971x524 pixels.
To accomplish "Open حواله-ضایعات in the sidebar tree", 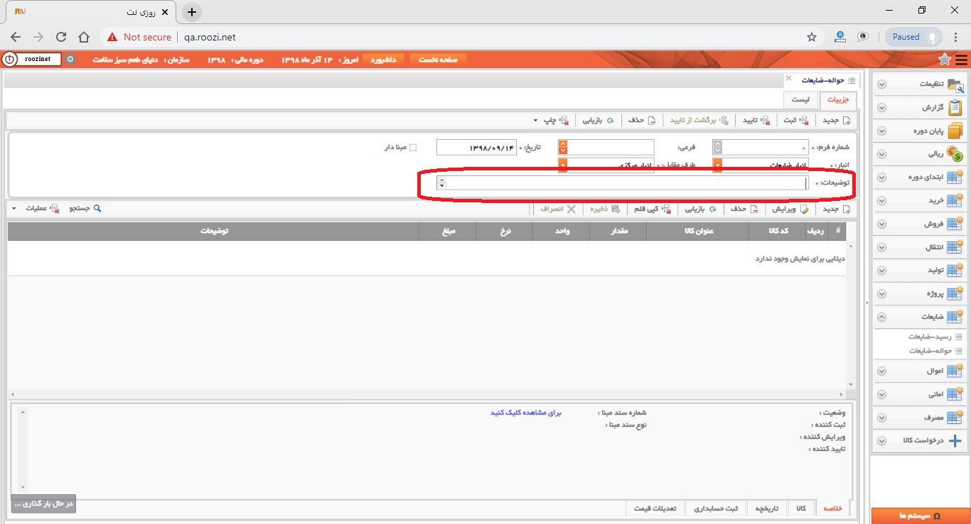I will tap(935, 351).
